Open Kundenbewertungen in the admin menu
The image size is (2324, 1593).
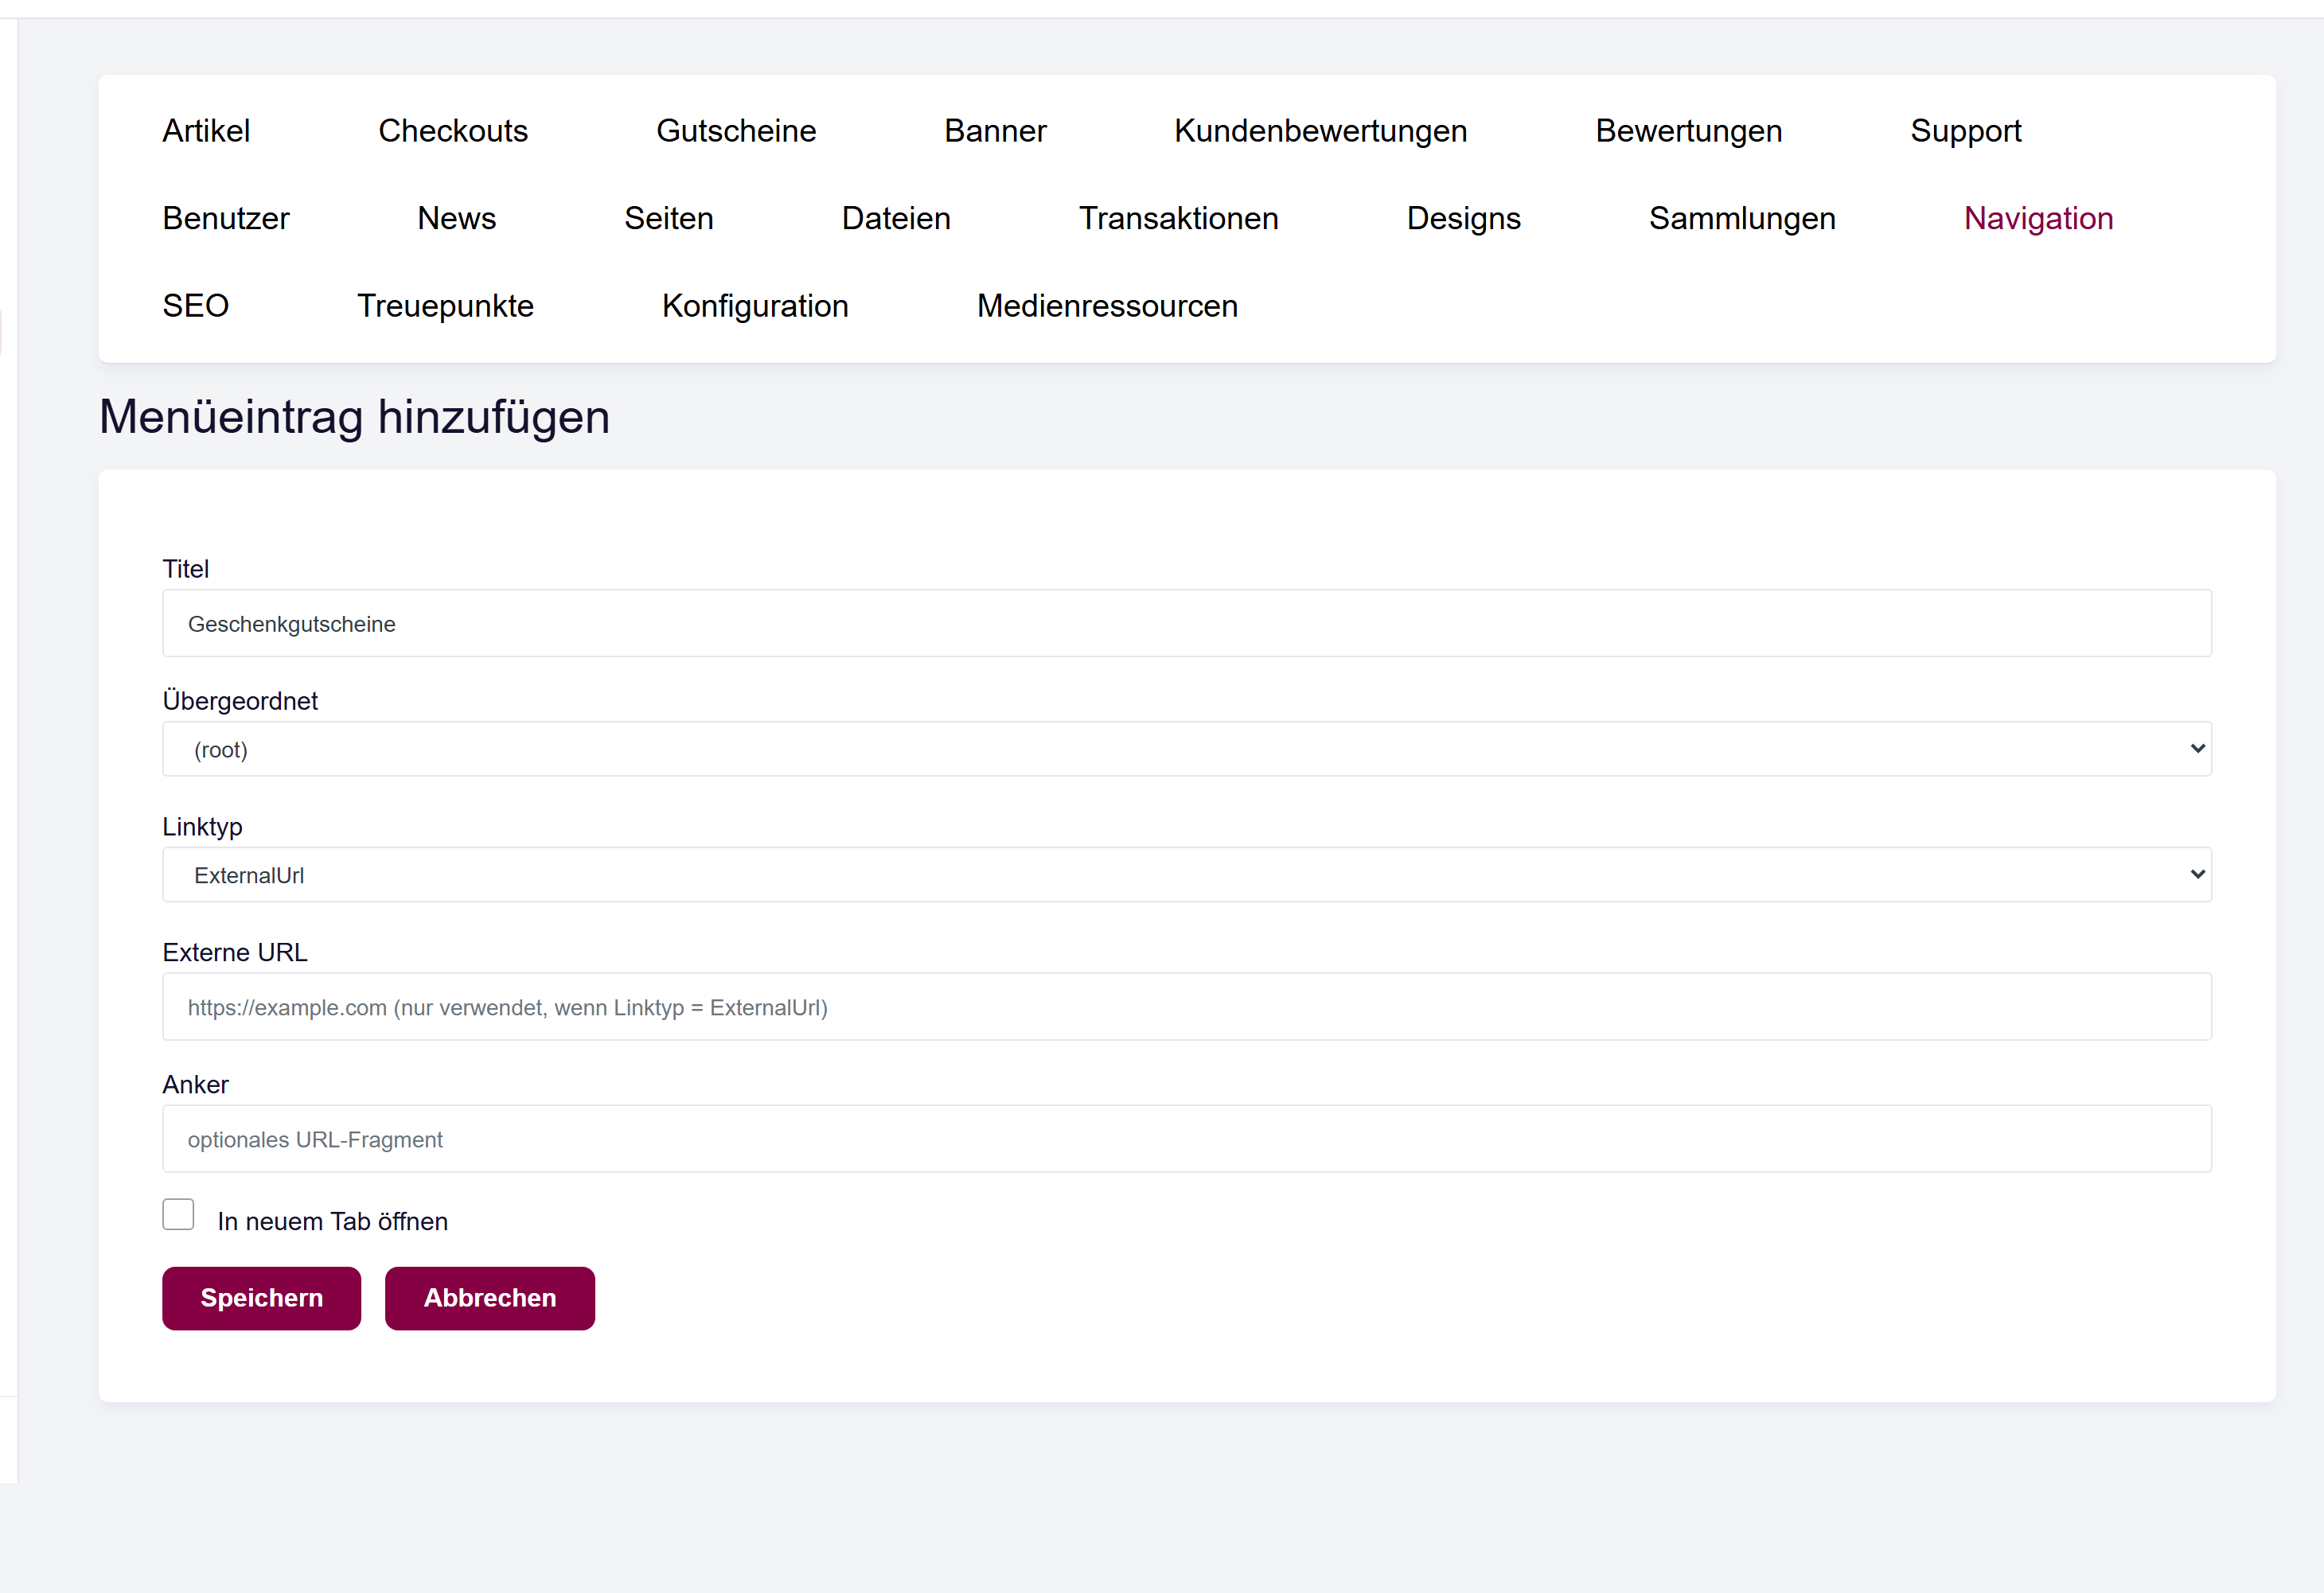coord(1320,131)
